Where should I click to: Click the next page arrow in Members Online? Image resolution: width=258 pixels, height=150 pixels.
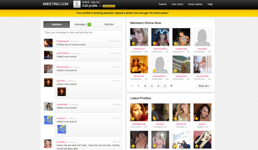click(171, 86)
